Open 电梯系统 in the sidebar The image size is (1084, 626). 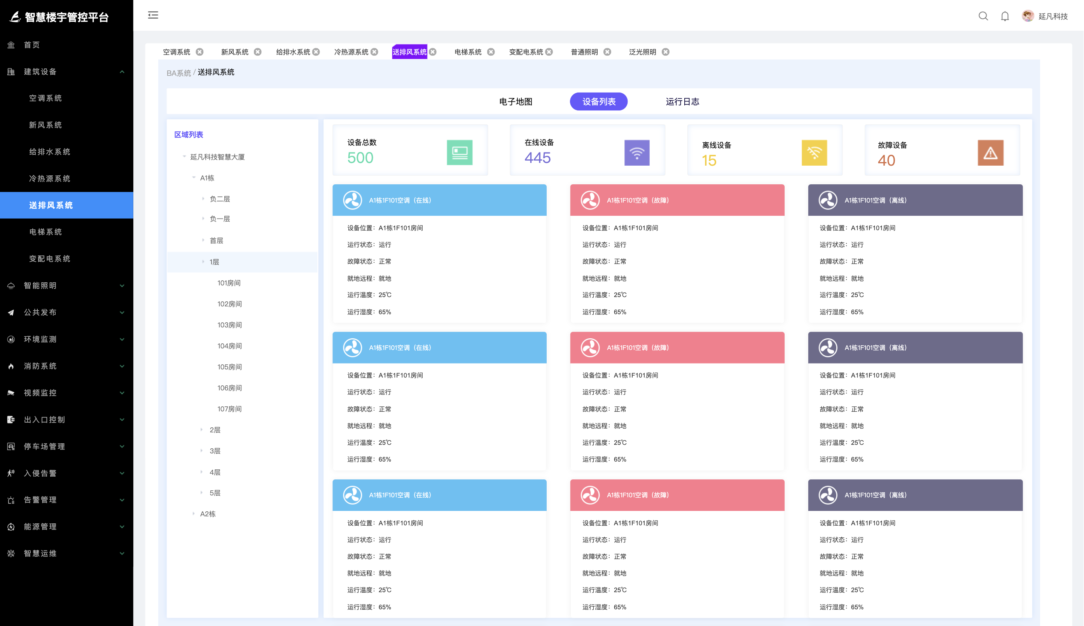[x=45, y=232]
